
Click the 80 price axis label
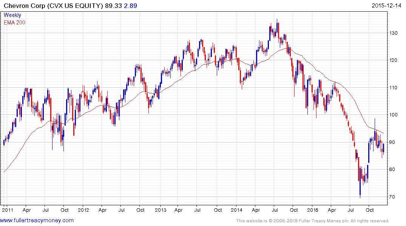tap(392, 169)
